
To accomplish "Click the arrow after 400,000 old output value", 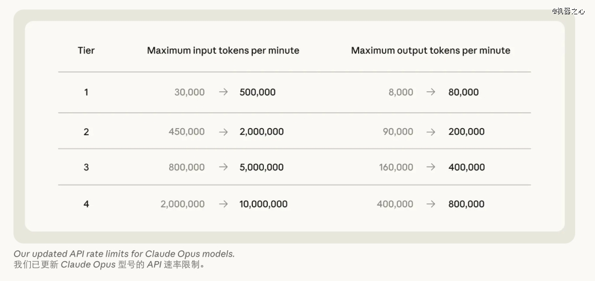I will (430, 204).
